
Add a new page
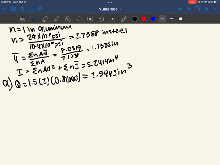(198, 9)
